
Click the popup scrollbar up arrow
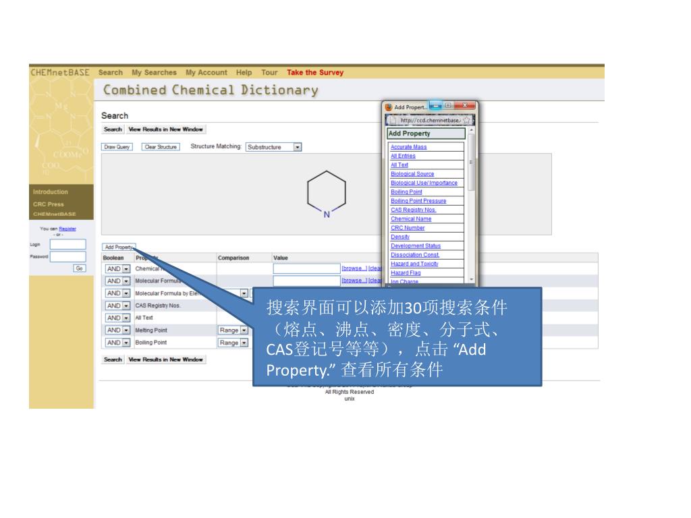(x=471, y=130)
